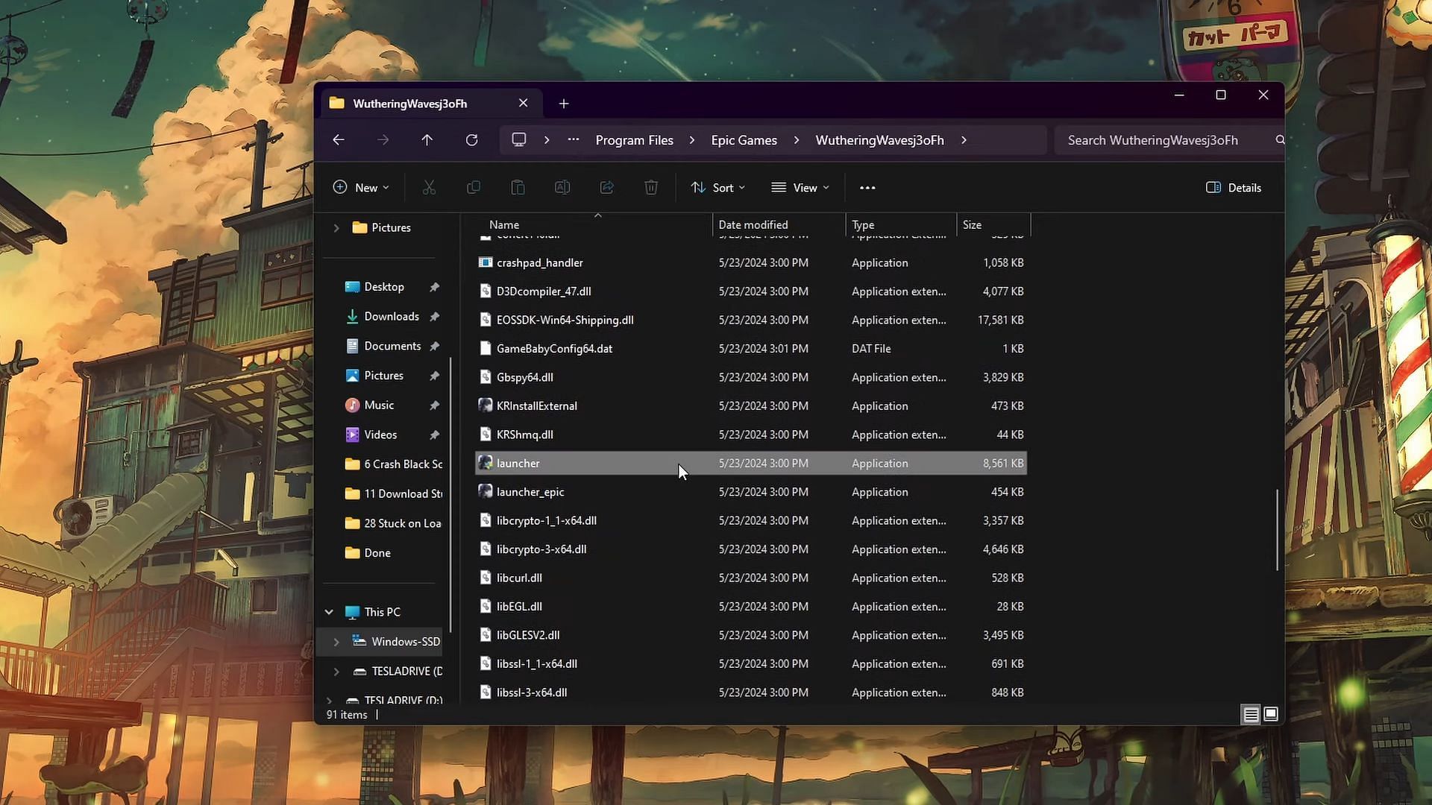1432x805 pixels.
Task: Open the See more options menu
Action: (x=867, y=188)
